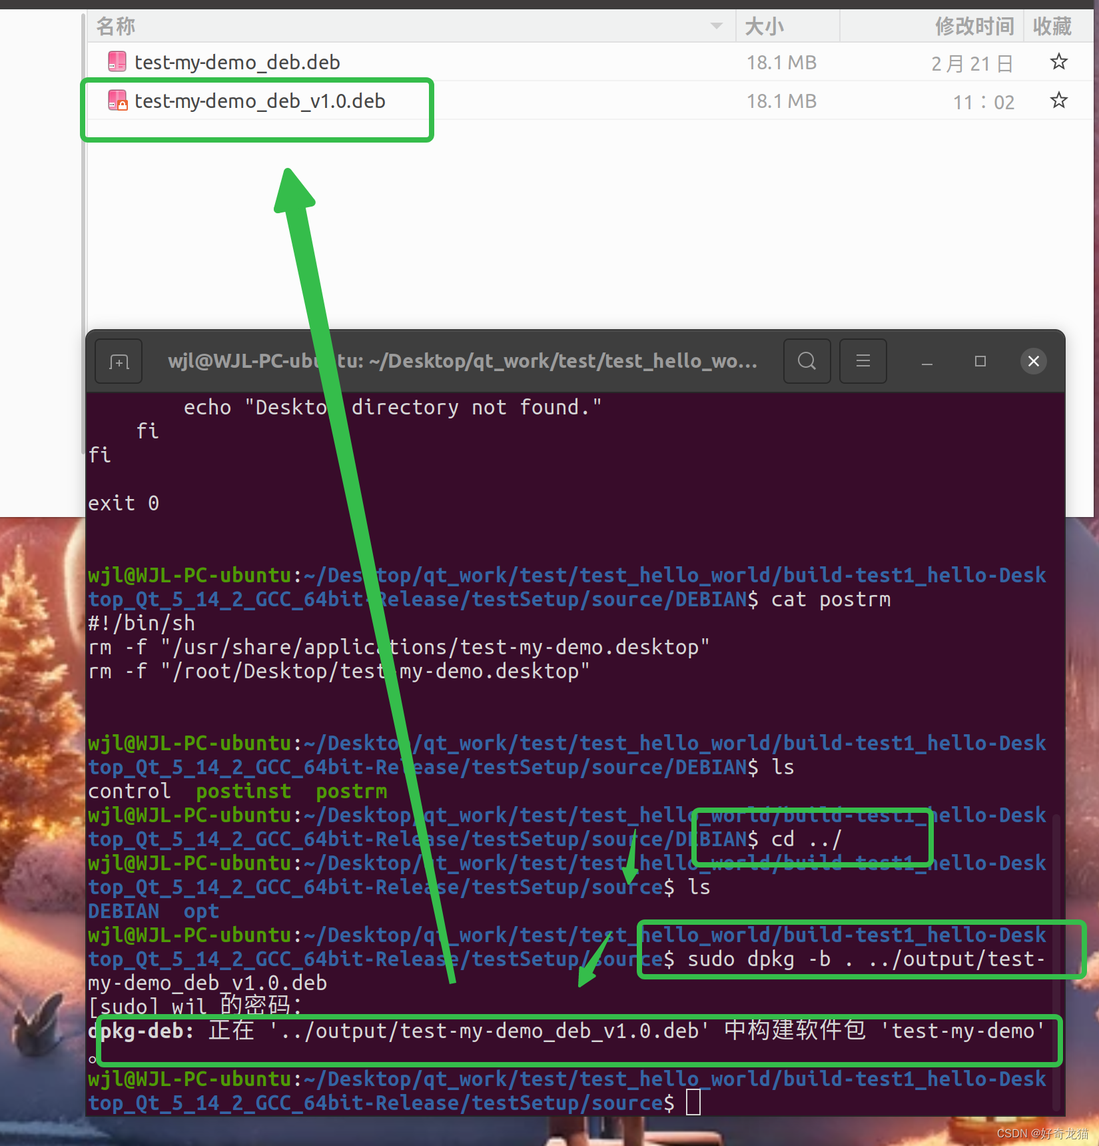Image resolution: width=1099 pixels, height=1146 pixels.
Task: Click the 2月 21日 modified date
Action: pyautogui.click(x=972, y=63)
